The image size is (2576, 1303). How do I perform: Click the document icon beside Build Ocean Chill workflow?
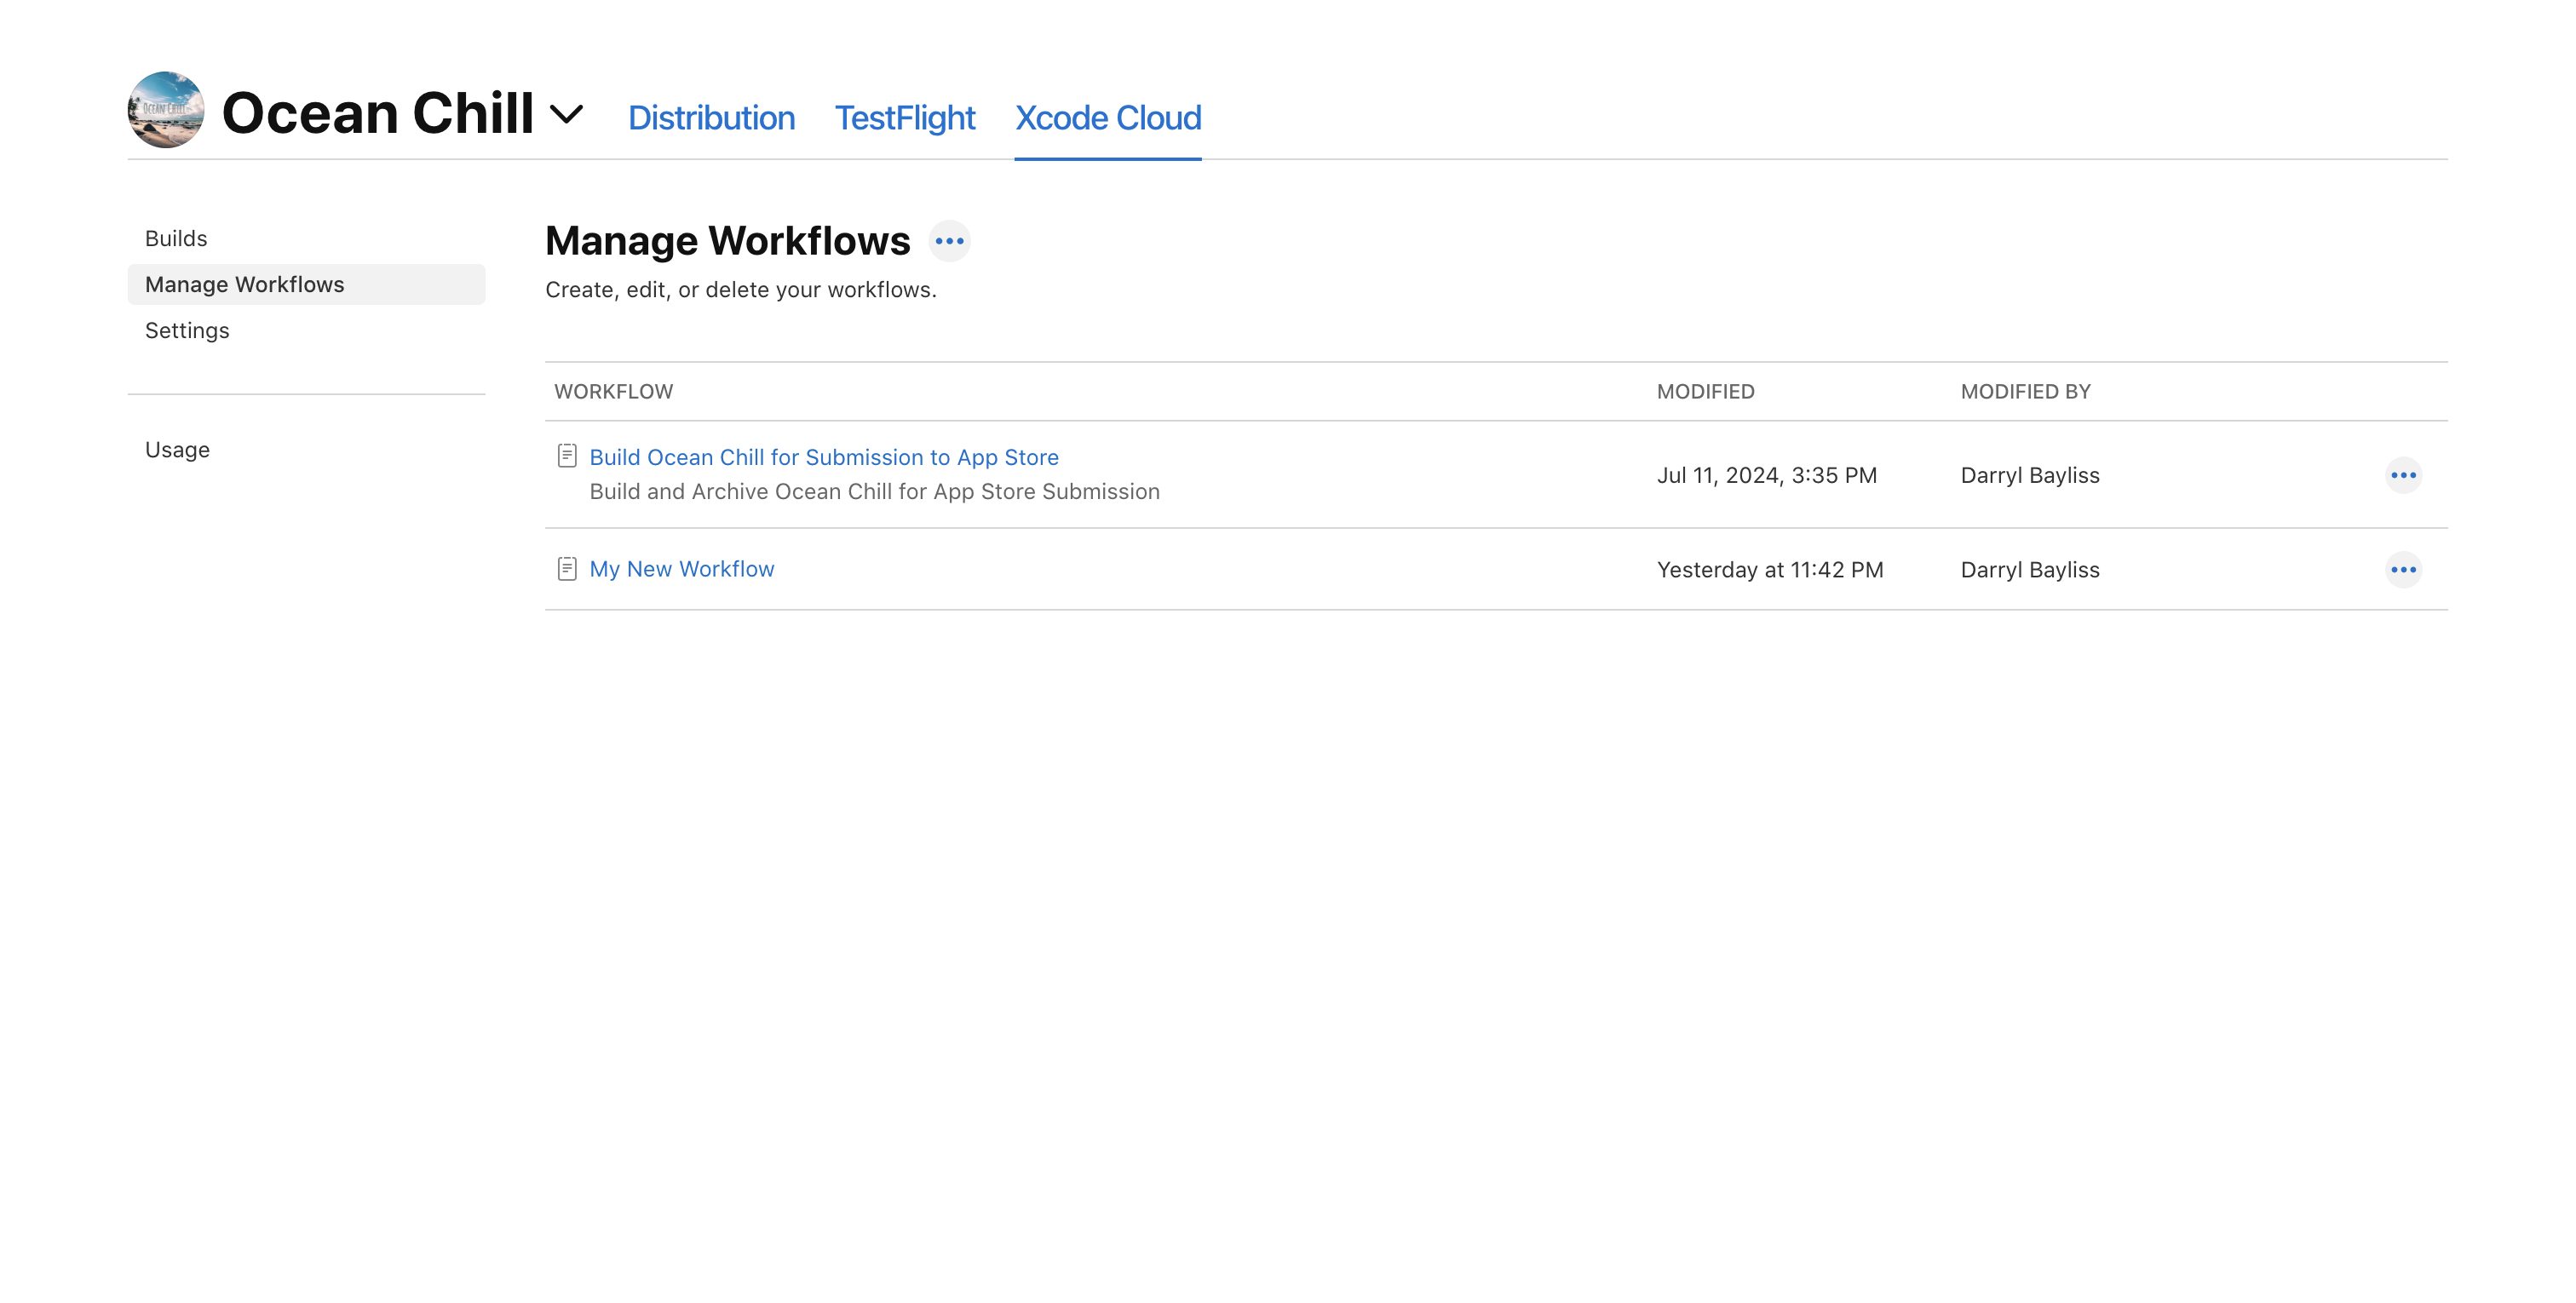567,456
